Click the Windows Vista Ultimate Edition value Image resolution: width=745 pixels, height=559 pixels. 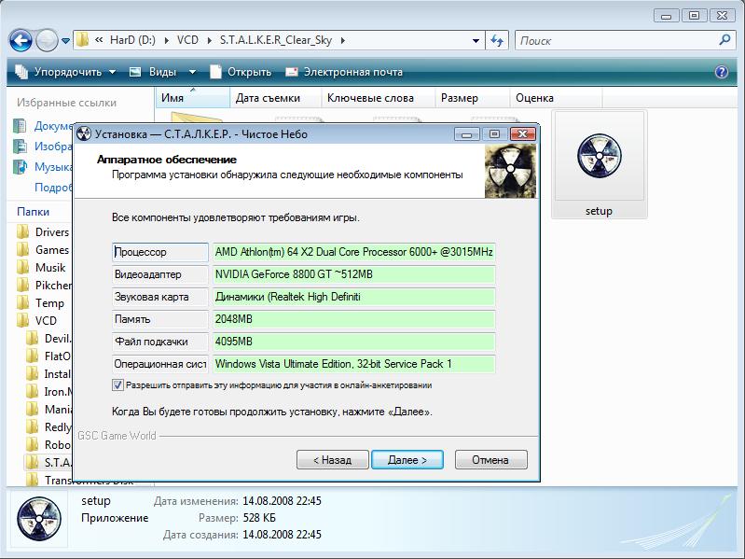click(x=353, y=364)
